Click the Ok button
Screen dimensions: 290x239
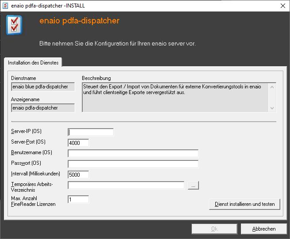214,229
